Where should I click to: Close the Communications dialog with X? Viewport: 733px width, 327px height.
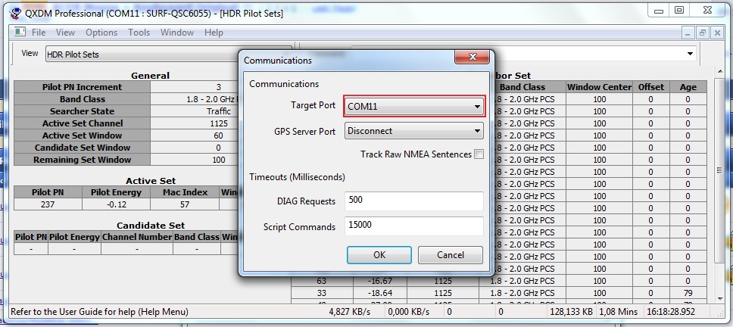(x=473, y=60)
